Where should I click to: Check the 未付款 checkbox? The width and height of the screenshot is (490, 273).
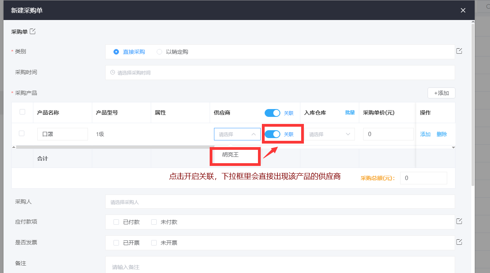click(154, 222)
